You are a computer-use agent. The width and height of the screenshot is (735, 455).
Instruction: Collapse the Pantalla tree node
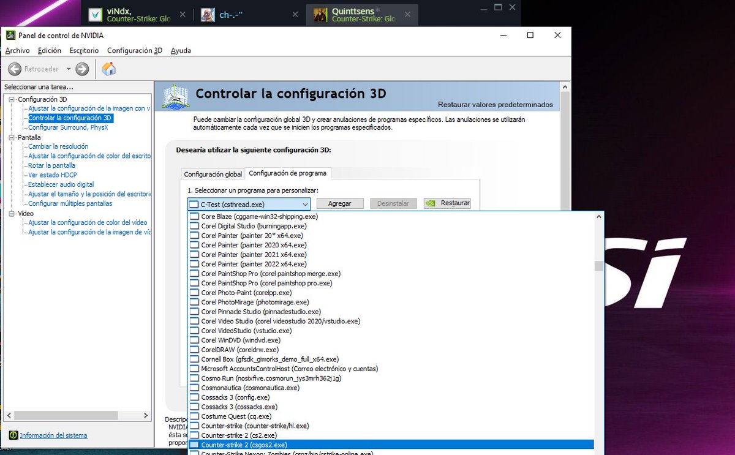12,137
